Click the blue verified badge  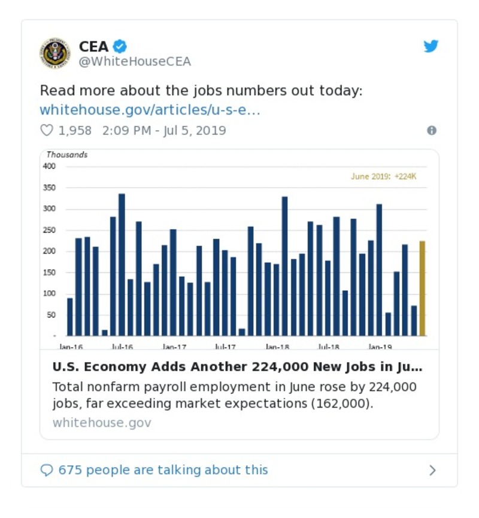tap(120, 46)
